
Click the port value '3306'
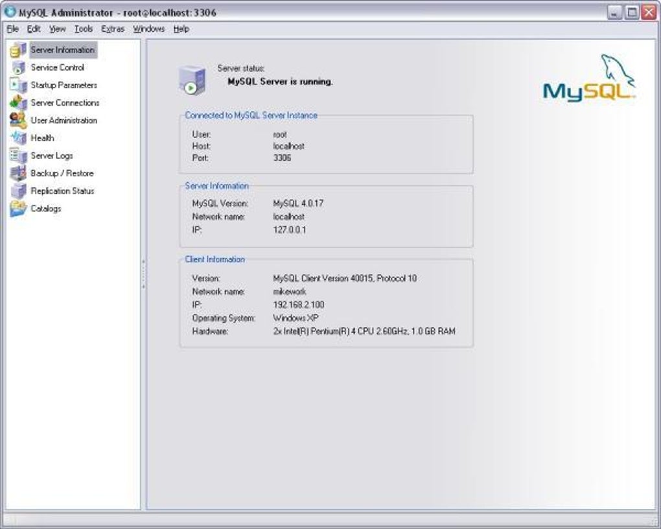coord(282,158)
